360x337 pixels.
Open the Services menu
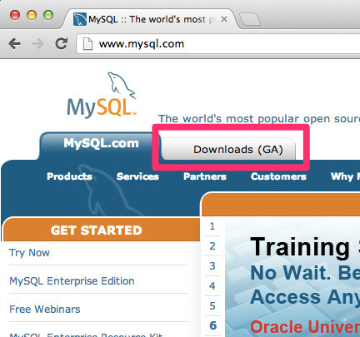coord(137,176)
